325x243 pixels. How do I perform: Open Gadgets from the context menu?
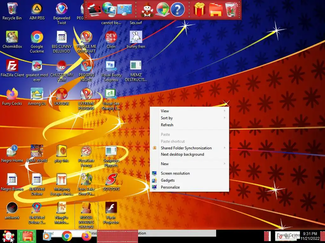point(189,180)
